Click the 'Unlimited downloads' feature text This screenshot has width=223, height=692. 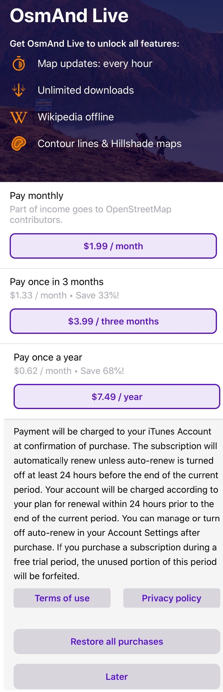point(86,90)
